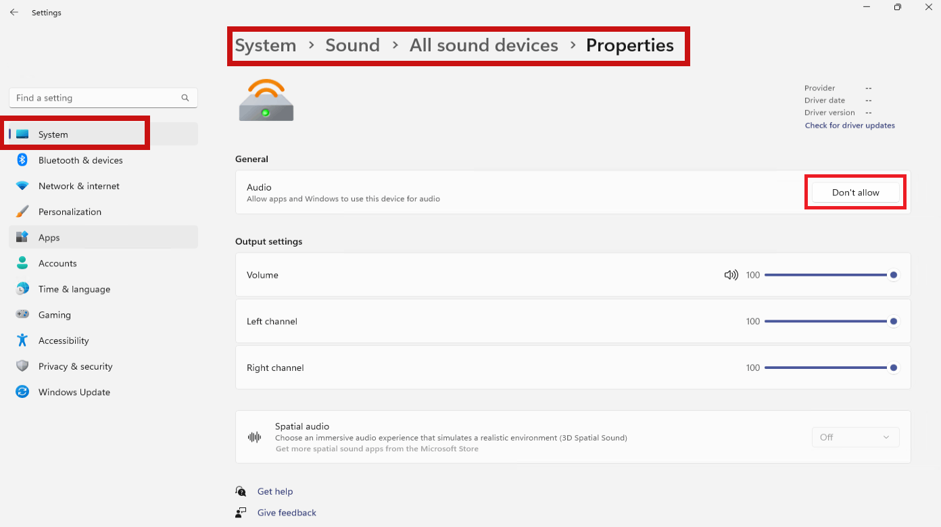Click the Audio row description text

pyautogui.click(x=343, y=199)
